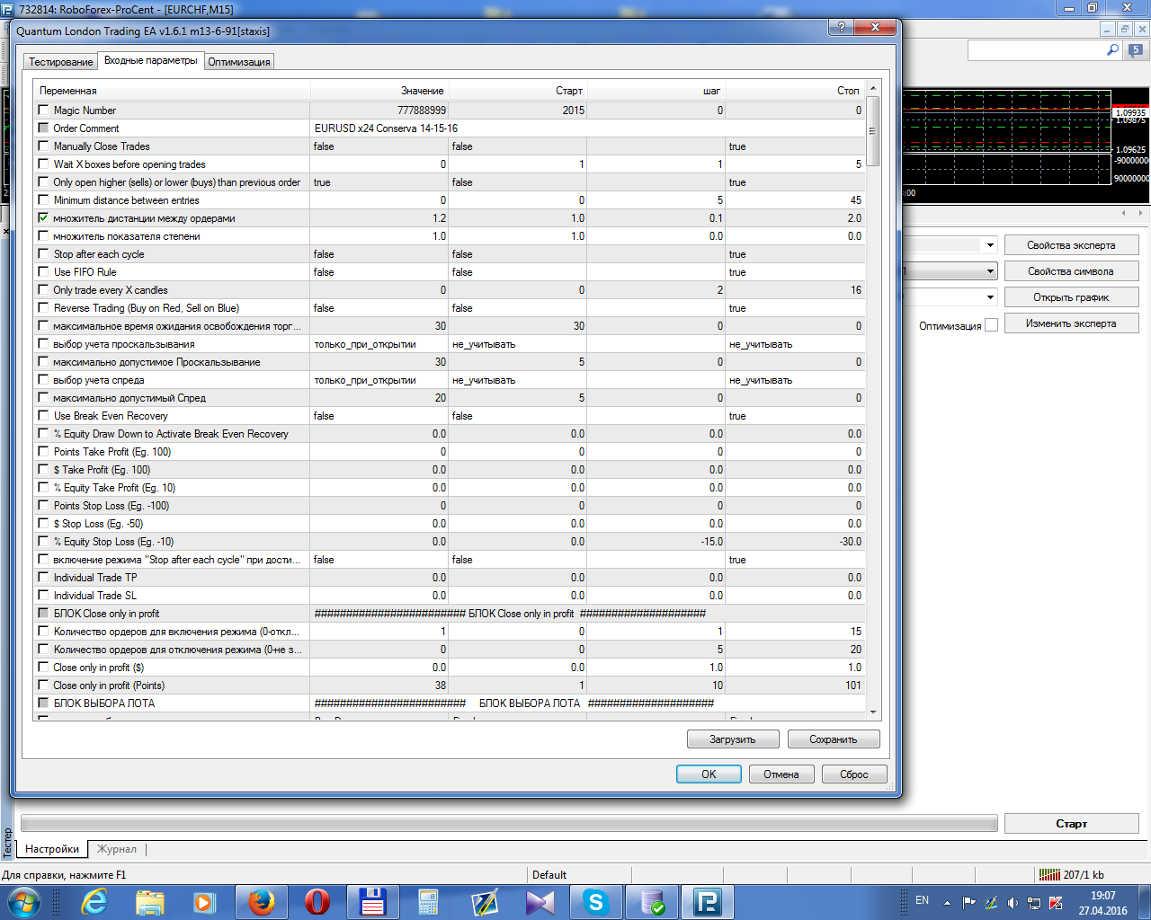Click the Action Center flag tray icon
1151x920 pixels.
[968, 903]
